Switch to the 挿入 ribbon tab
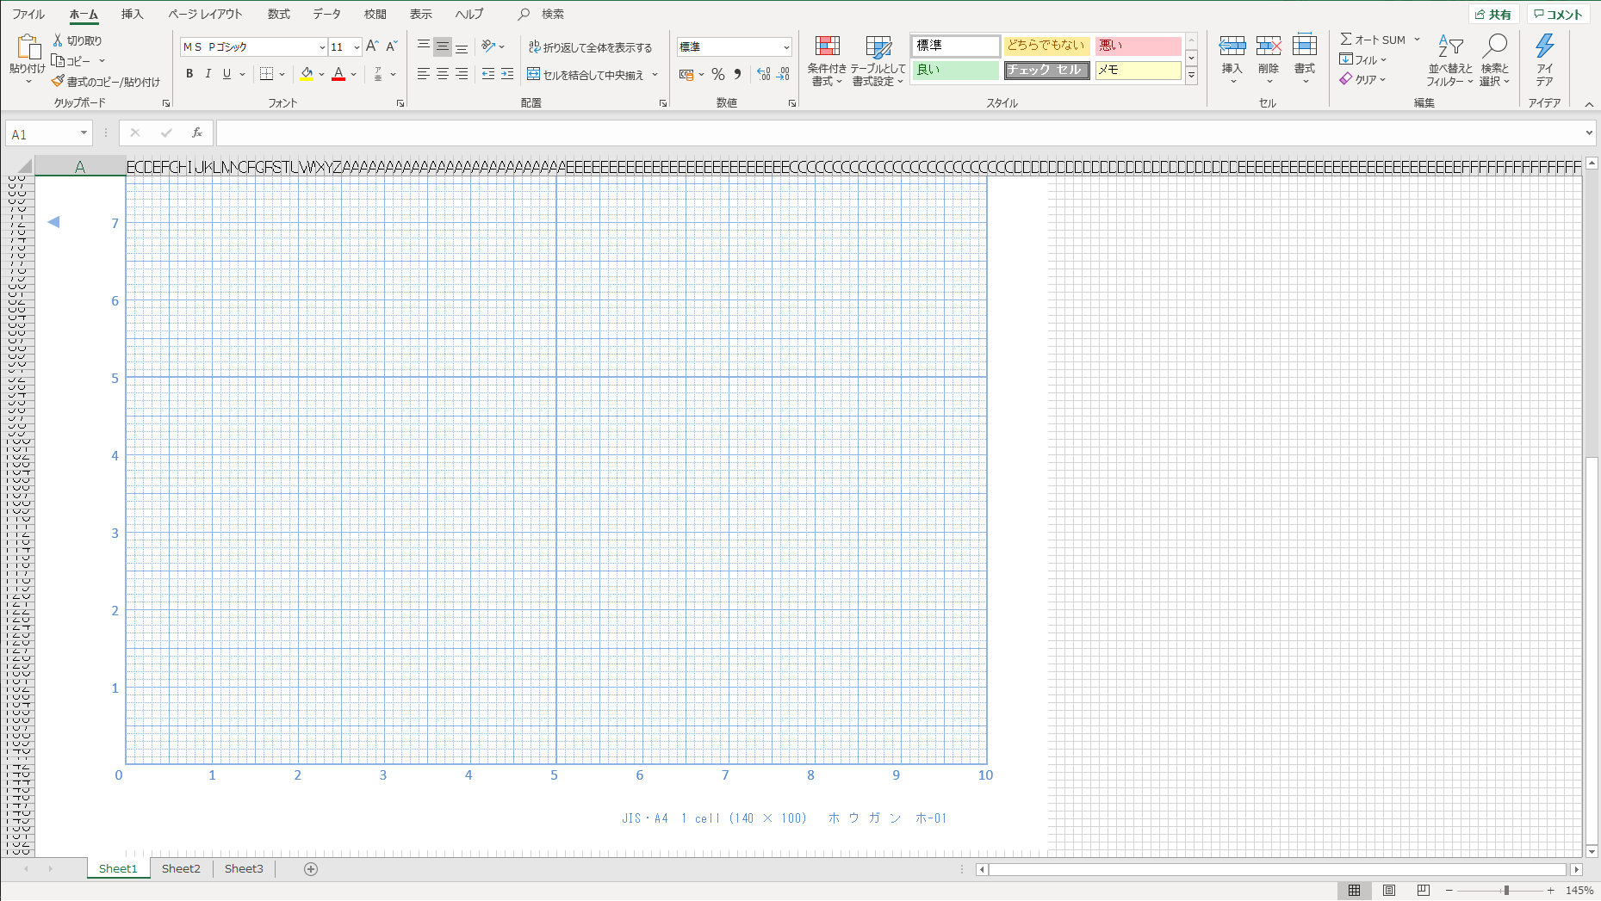The height and width of the screenshot is (901, 1601). click(x=132, y=14)
